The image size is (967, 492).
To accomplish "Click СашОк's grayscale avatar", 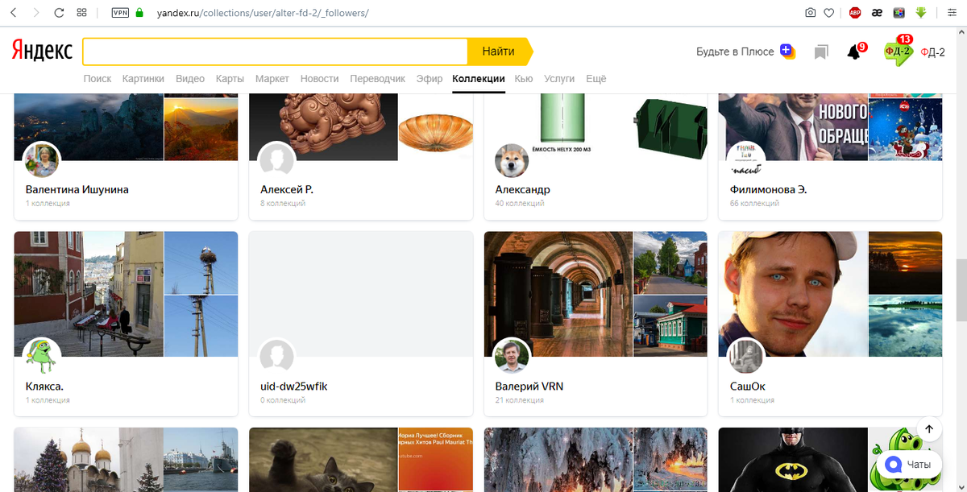I will [x=746, y=357].
